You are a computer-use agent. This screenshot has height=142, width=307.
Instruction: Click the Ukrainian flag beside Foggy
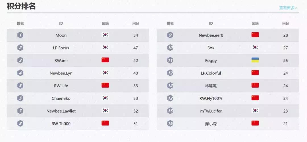(255, 60)
